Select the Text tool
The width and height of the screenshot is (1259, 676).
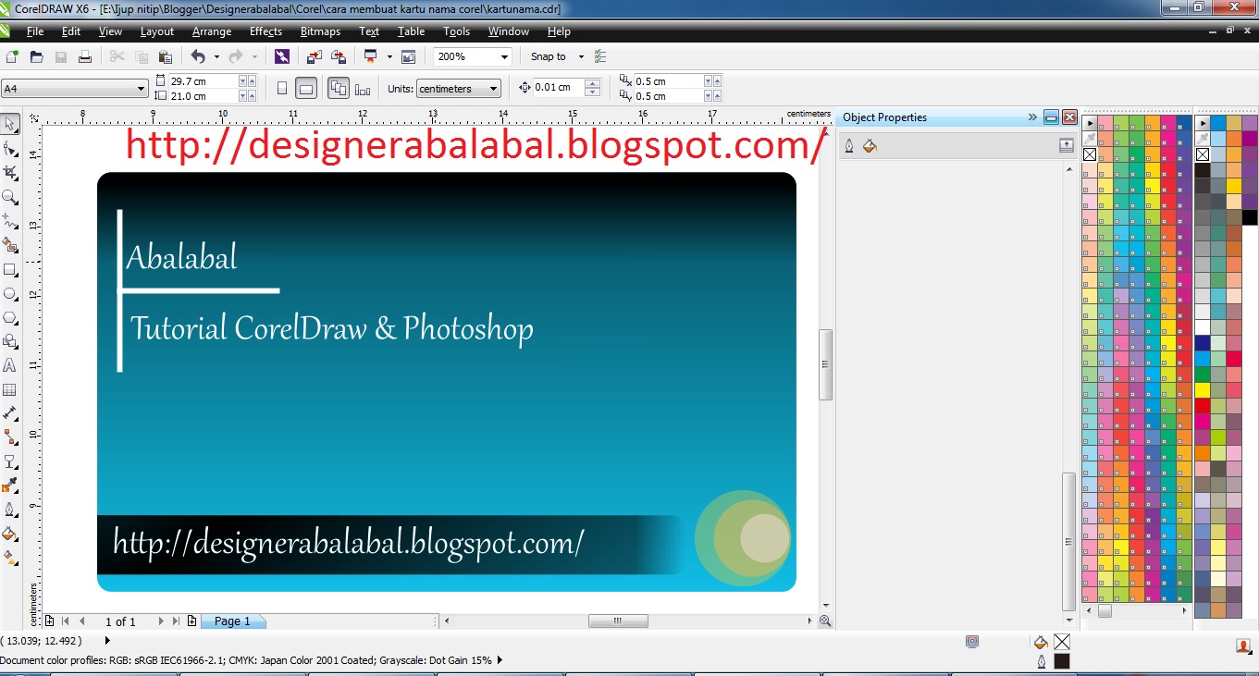click(x=10, y=366)
